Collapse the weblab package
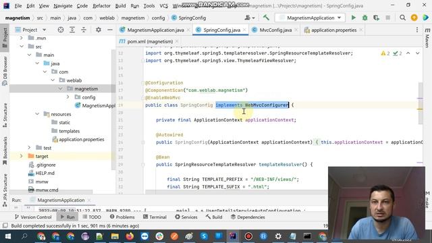The height and width of the screenshot is (243, 432). [53, 80]
